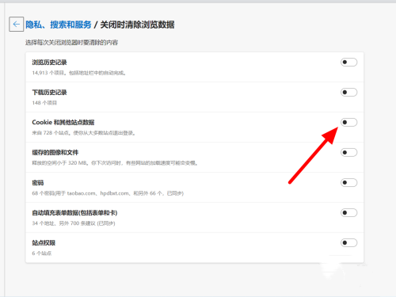Click the 密码 row title
The width and height of the screenshot is (396, 297).
point(38,183)
